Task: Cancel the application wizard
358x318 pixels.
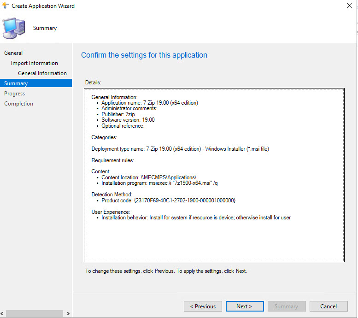Action: [329, 306]
